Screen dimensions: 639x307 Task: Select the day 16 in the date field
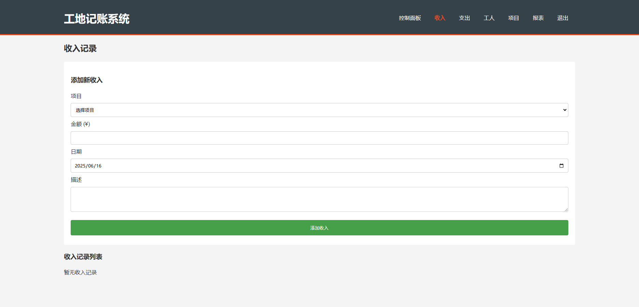(99, 166)
